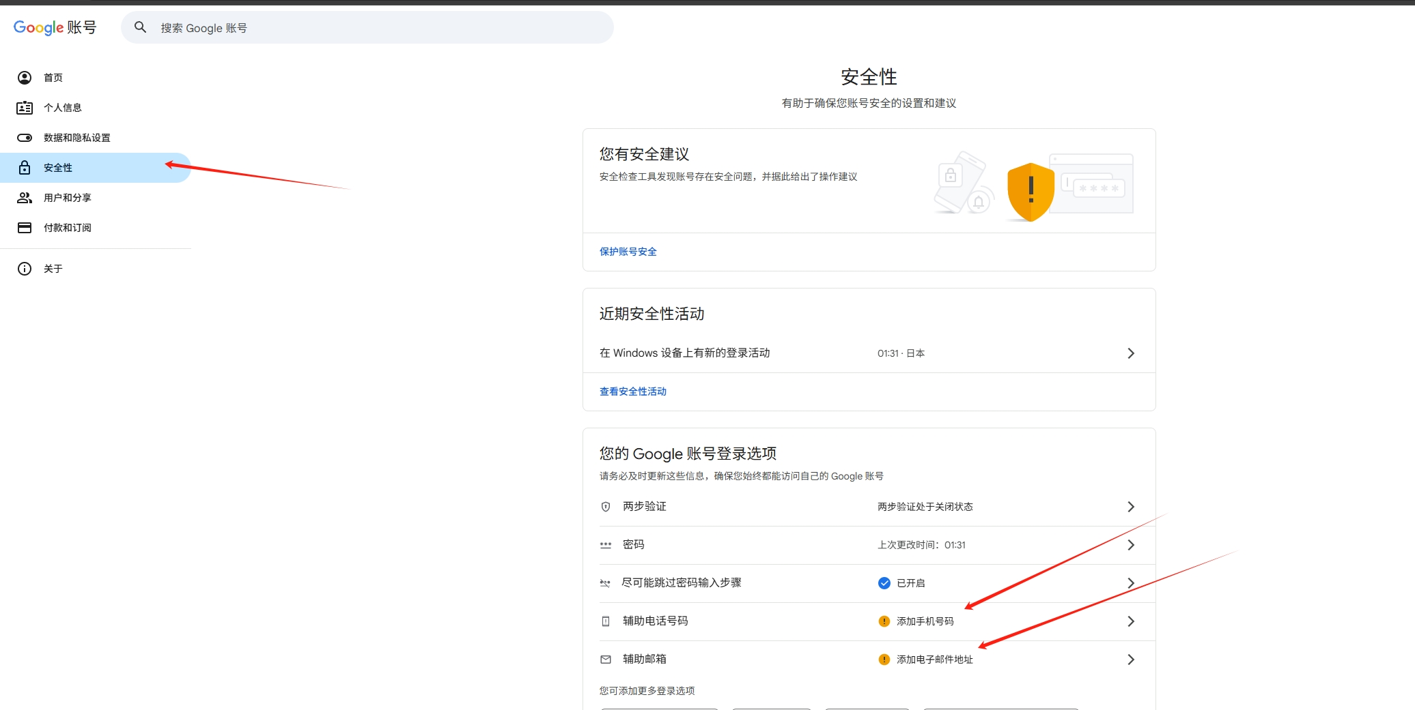Click the 添加电子邮件地址 text

point(935,660)
